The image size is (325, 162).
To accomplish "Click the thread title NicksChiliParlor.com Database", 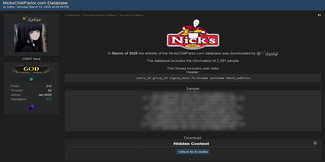I will 35,3.
